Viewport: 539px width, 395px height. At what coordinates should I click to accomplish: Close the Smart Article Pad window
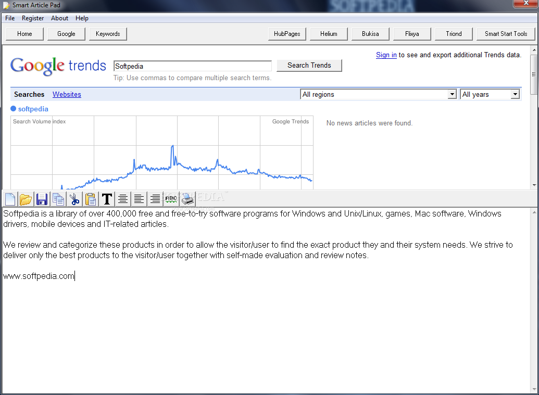[525, 3]
